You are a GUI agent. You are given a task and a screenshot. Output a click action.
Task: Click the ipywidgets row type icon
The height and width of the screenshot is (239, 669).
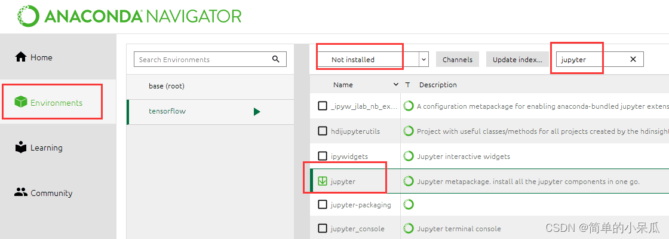pyautogui.click(x=409, y=156)
